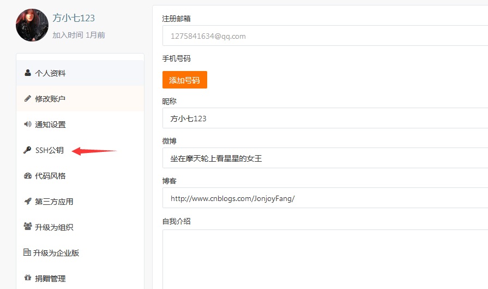
Task: Choose 升级为企业版 in sidebar
Action: pos(80,252)
